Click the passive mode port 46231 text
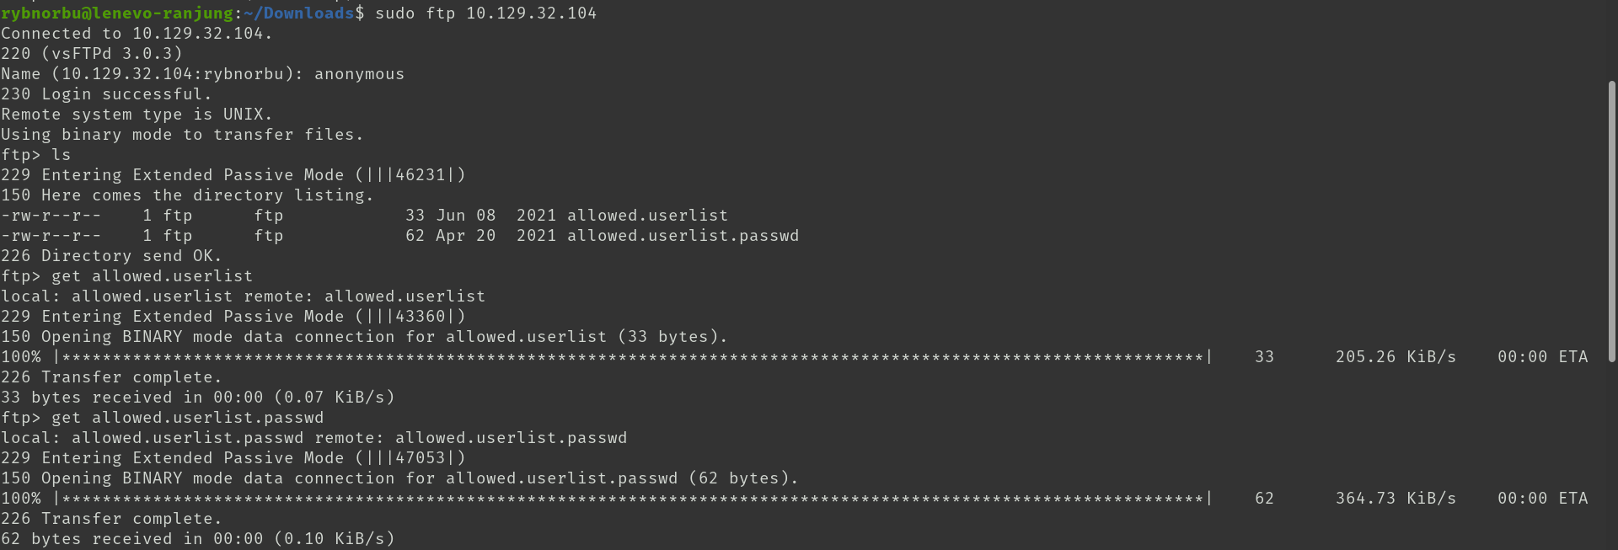The image size is (1618, 550). click(420, 175)
